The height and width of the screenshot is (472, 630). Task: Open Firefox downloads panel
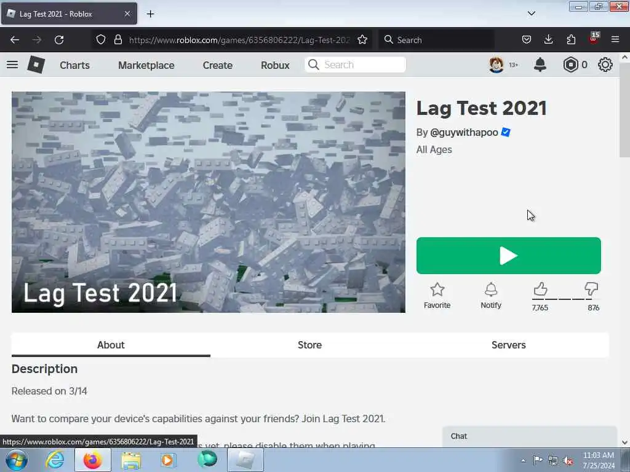[x=548, y=40]
